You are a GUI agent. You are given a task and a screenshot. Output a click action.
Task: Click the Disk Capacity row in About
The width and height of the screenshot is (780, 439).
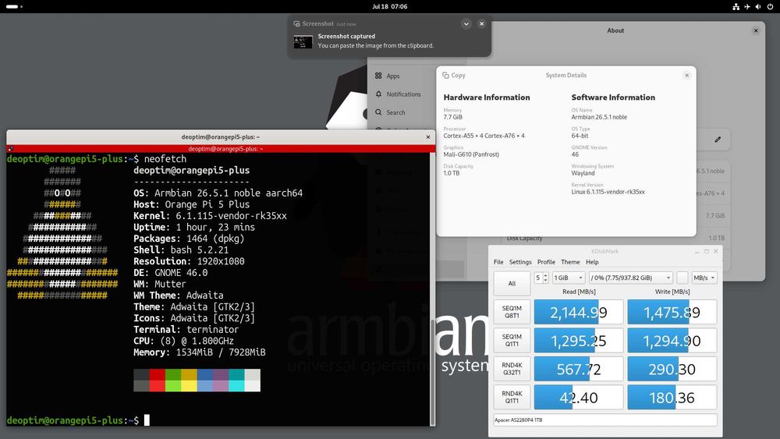[x=616, y=238]
